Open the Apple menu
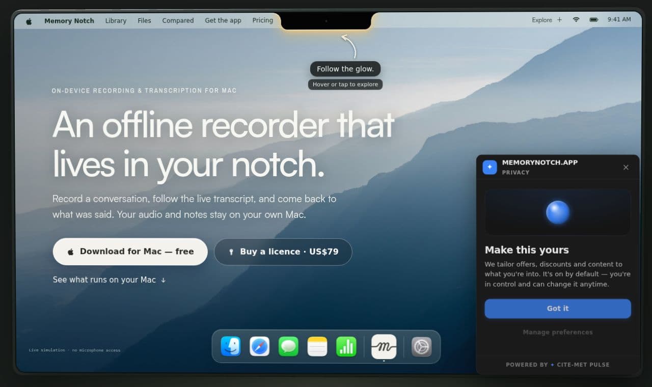The image size is (652, 387). [29, 21]
